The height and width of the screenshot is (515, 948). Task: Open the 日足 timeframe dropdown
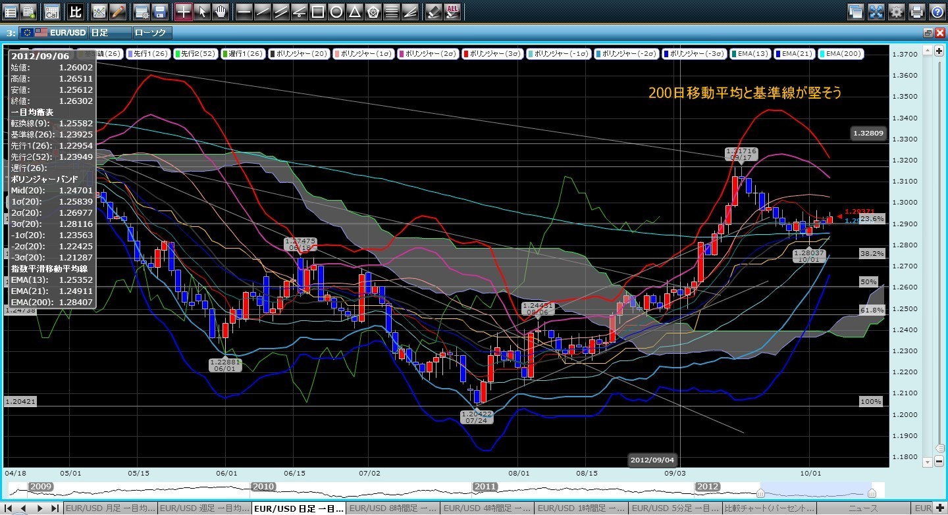[109, 32]
